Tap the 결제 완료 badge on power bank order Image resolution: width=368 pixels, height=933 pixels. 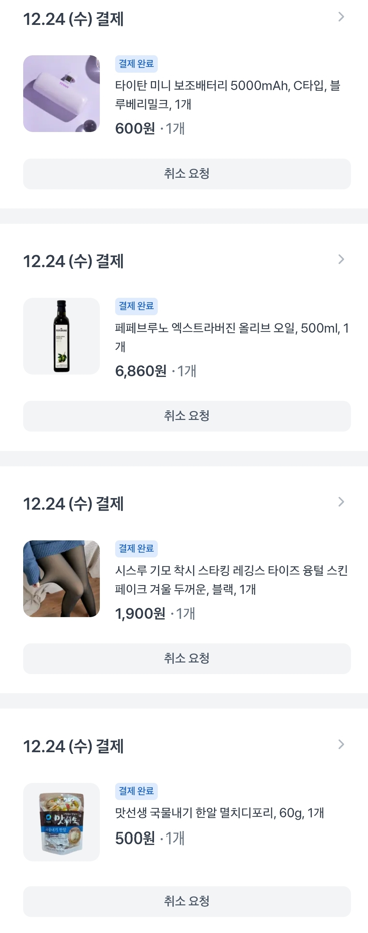[x=136, y=64]
